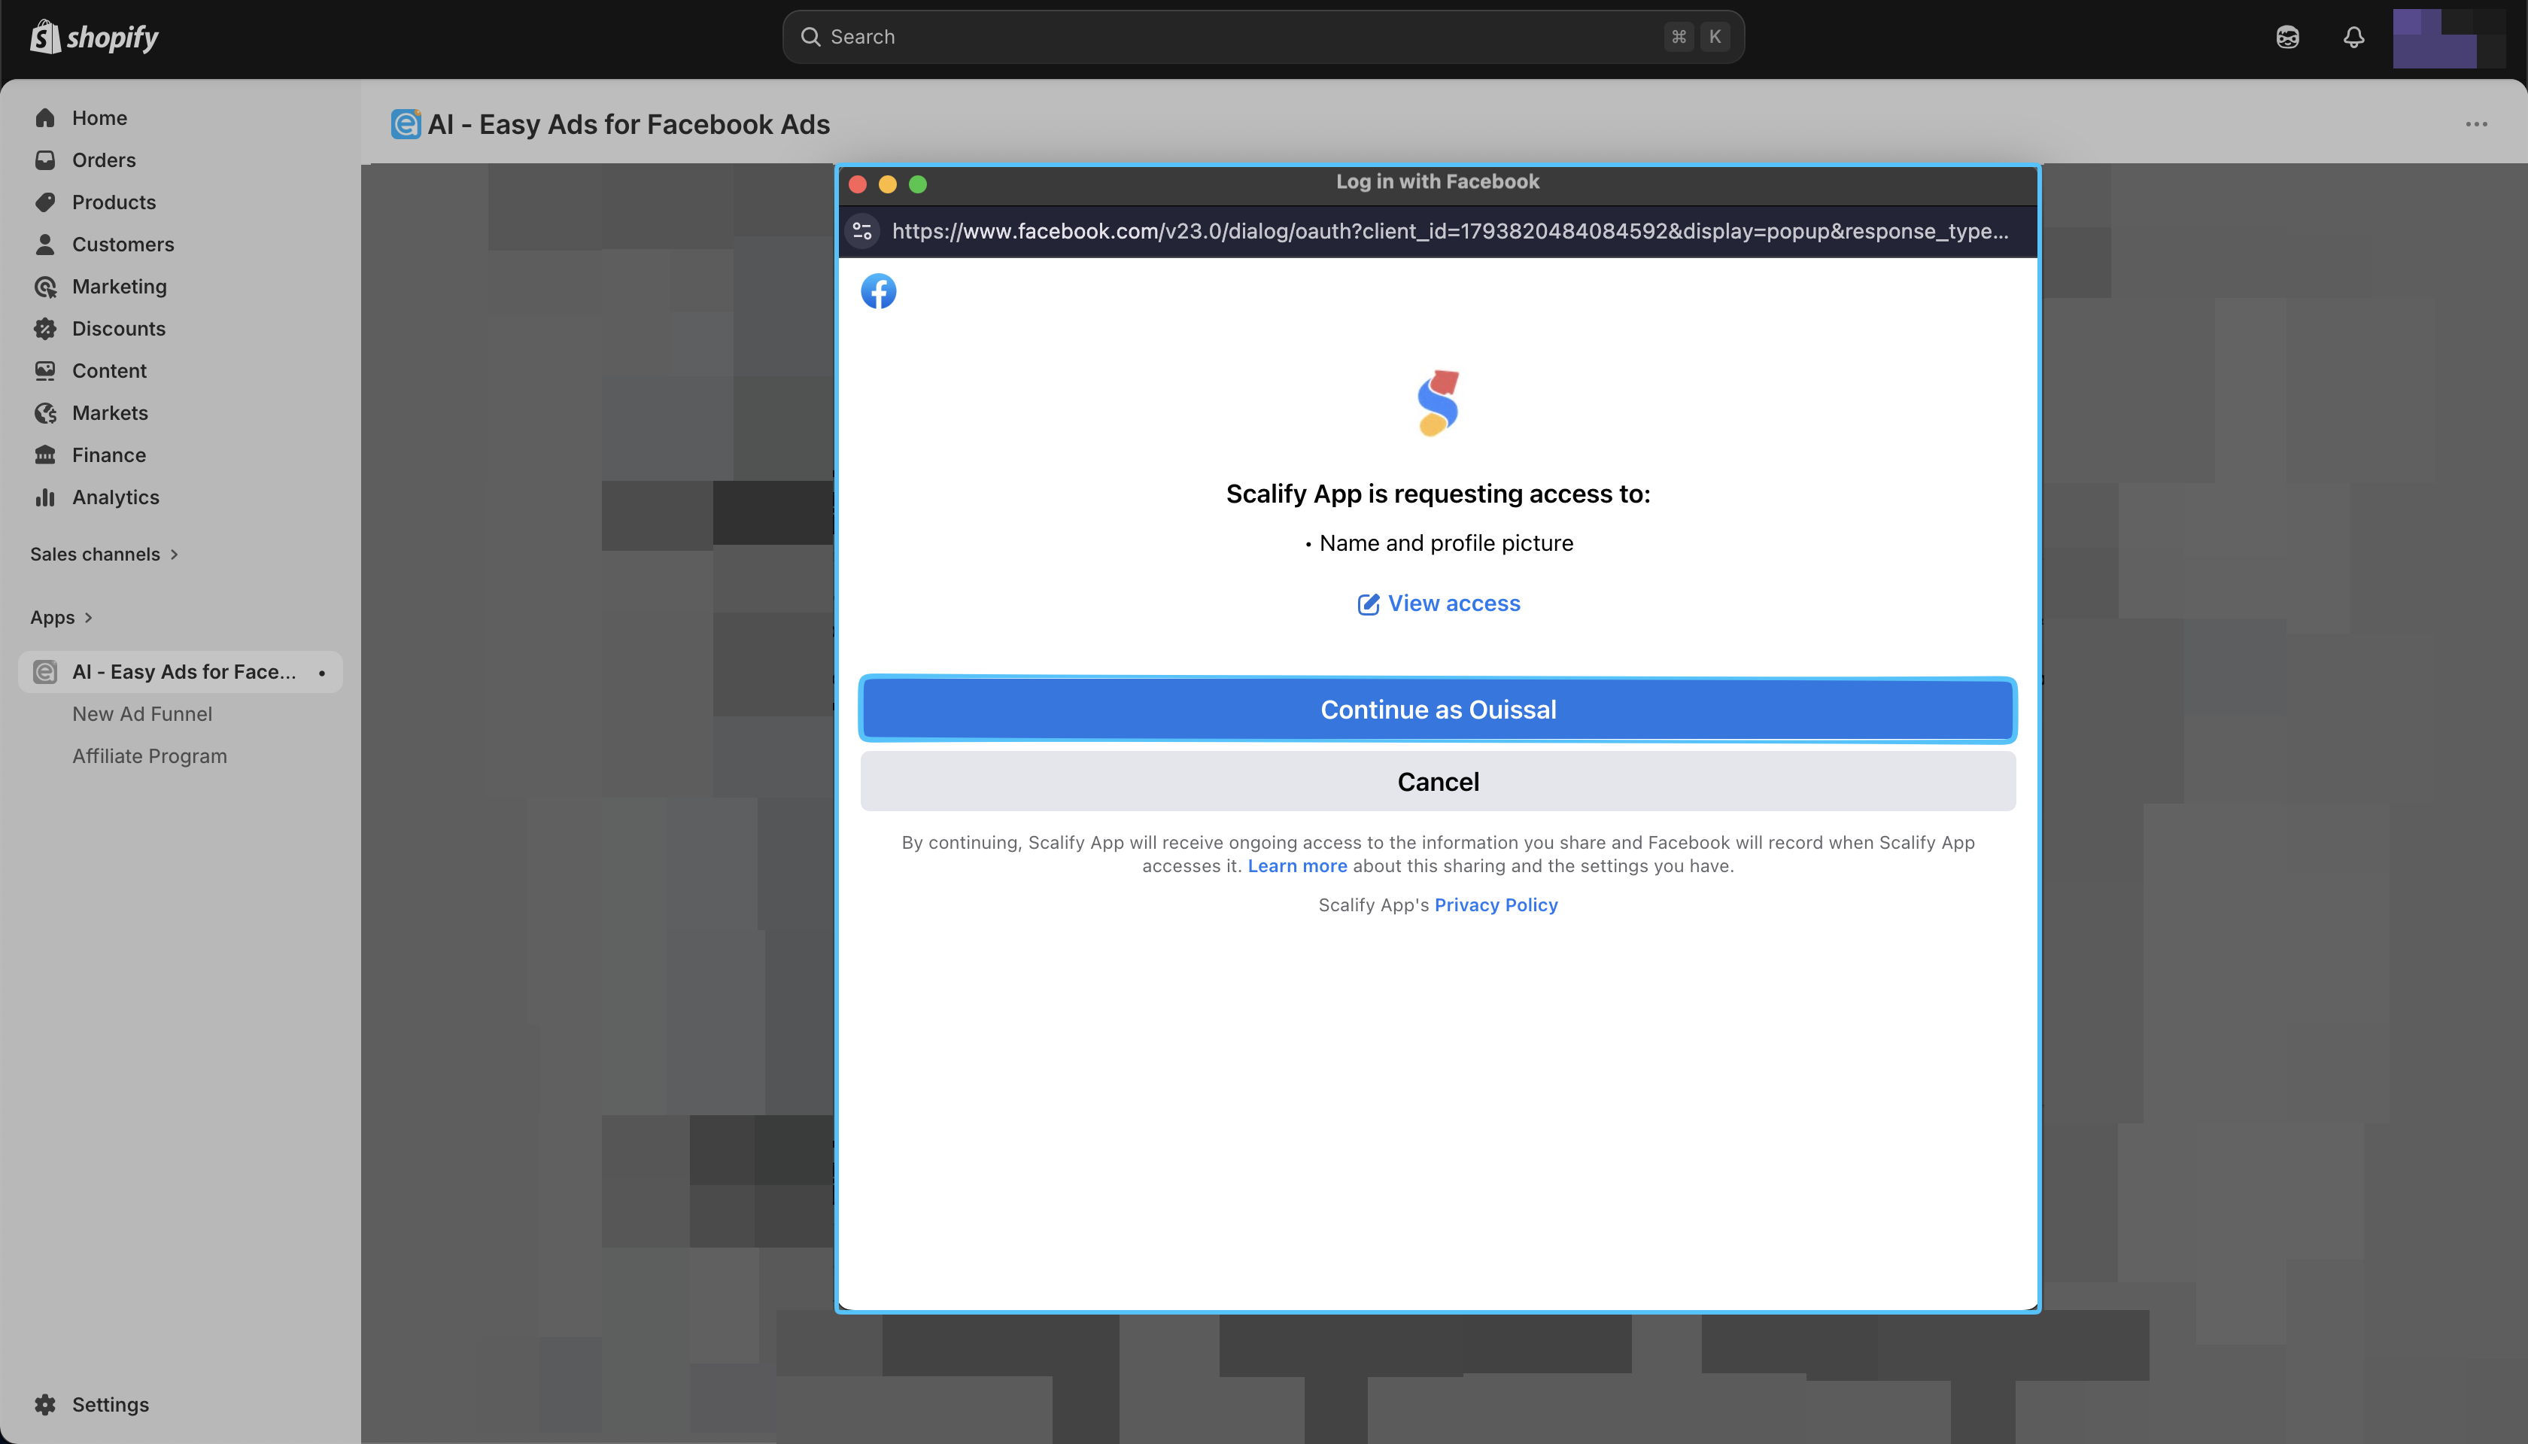Image resolution: width=2528 pixels, height=1444 pixels.
Task: Click site info icon in popup address bar
Action: (861, 231)
